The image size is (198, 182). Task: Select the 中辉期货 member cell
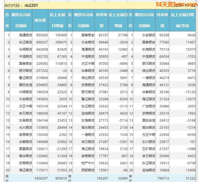(26, 92)
